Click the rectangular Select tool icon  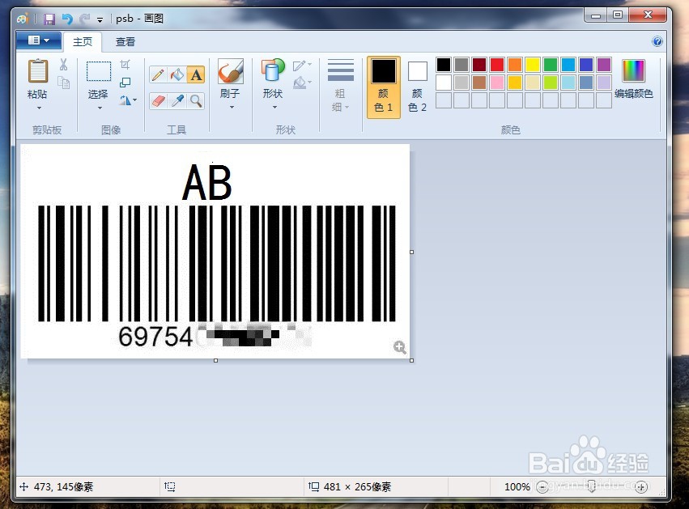pyautogui.click(x=99, y=71)
